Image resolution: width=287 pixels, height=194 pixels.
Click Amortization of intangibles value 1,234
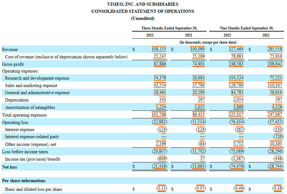coord(161,107)
